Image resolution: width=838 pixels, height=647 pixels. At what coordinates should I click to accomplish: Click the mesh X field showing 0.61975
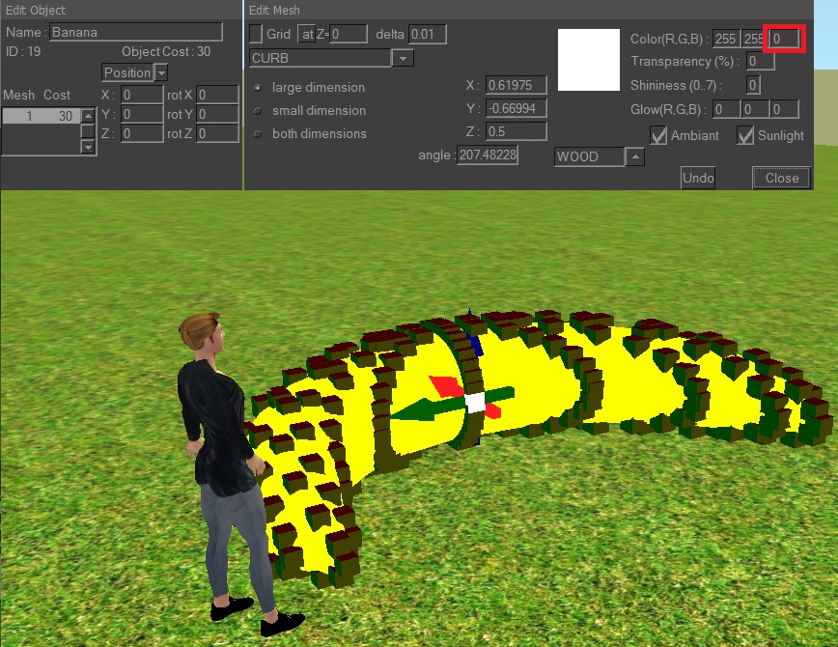516,85
